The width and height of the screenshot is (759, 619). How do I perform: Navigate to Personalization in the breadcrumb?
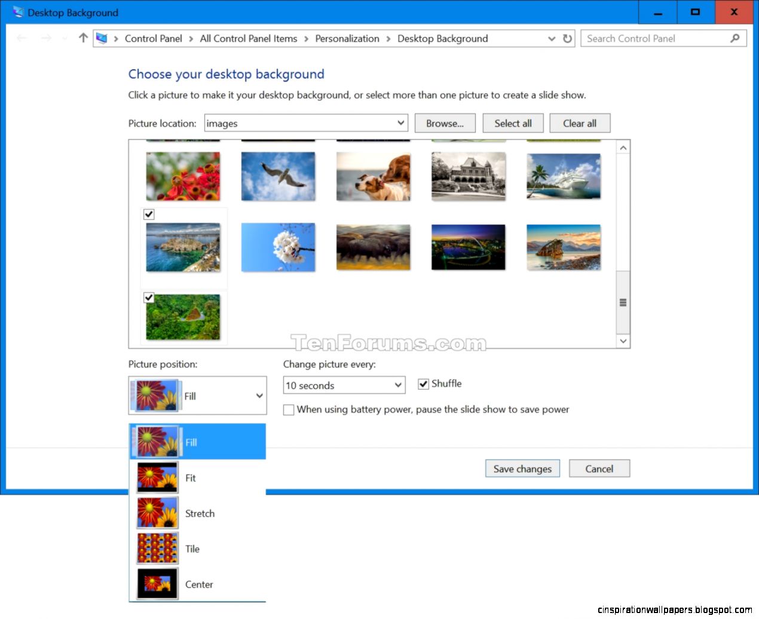[x=347, y=38]
